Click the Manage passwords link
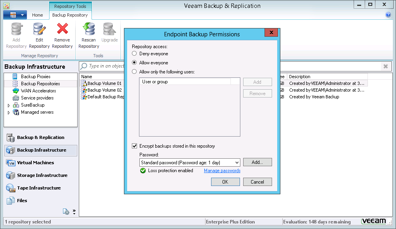 (x=222, y=171)
